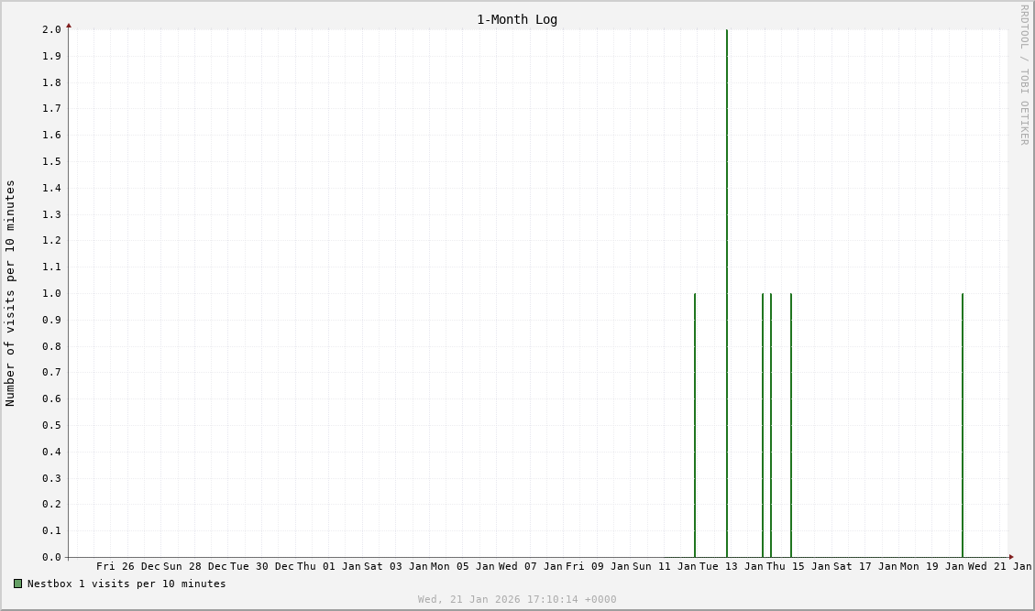
Task: Click the '1-Month Log' chart title
Action: click(516, 19)
